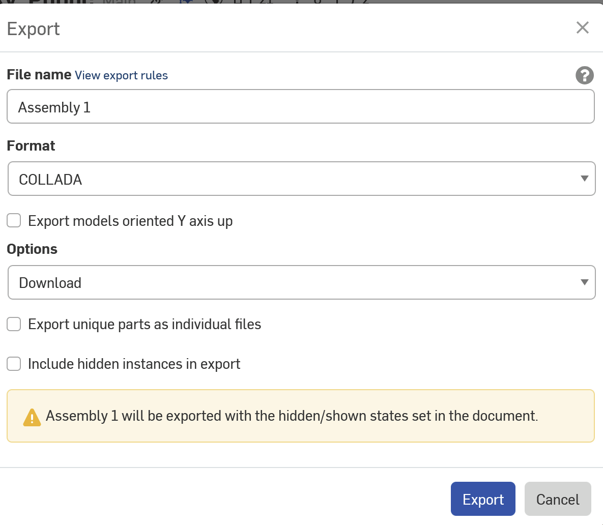Click the File name label
The width and height of the screenshot is (603, 525).
[39, 75]
